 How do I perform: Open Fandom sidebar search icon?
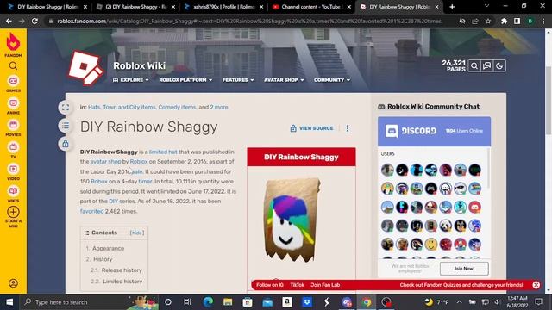tap(13, 65)
